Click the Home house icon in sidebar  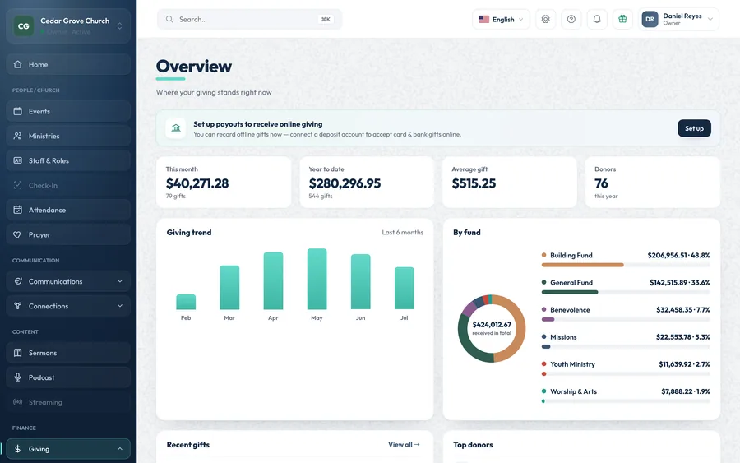click(17, 64)
